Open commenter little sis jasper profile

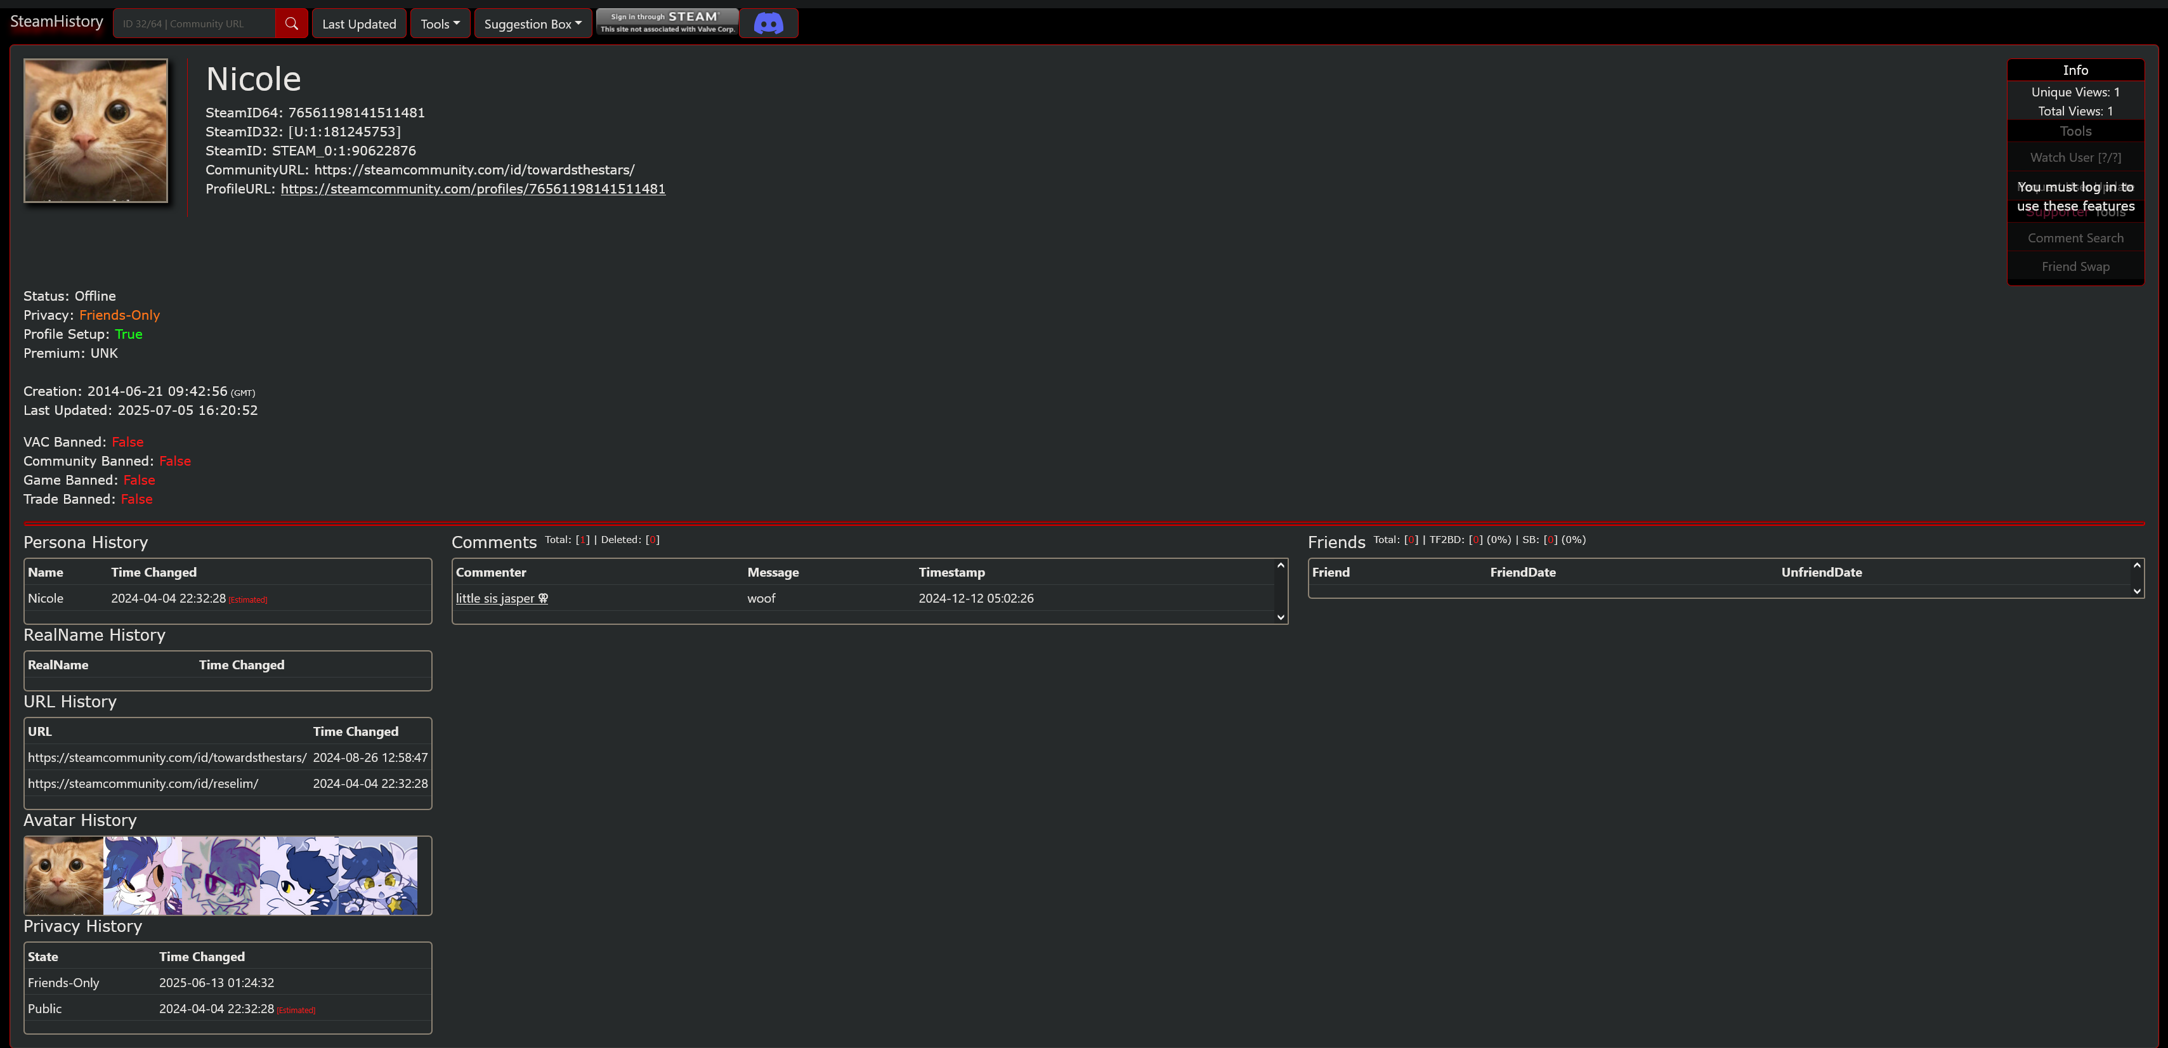point(502,598)
